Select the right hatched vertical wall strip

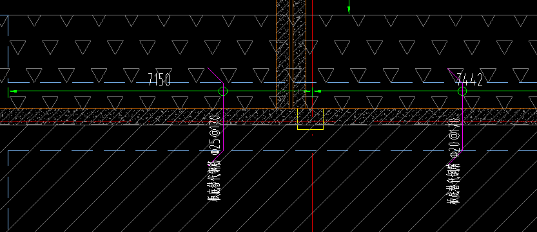(x=299, y=54)
